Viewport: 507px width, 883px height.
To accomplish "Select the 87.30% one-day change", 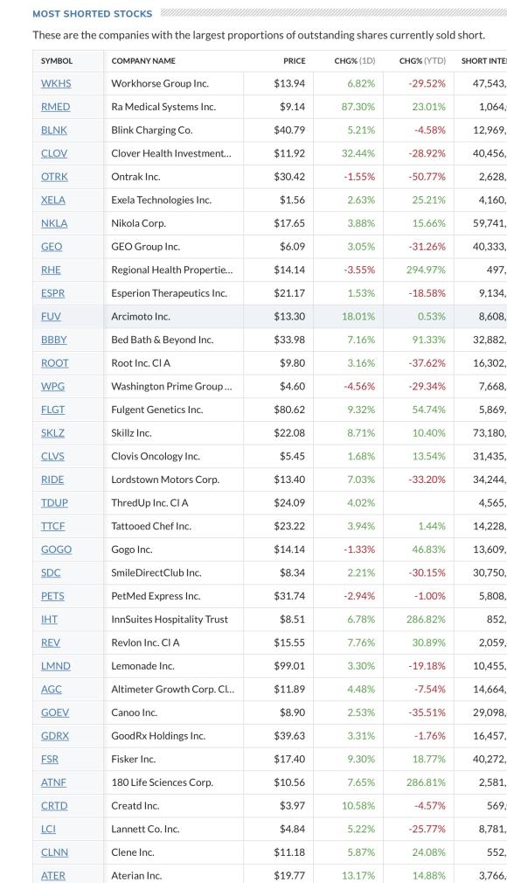I will [x=358, y=107].
